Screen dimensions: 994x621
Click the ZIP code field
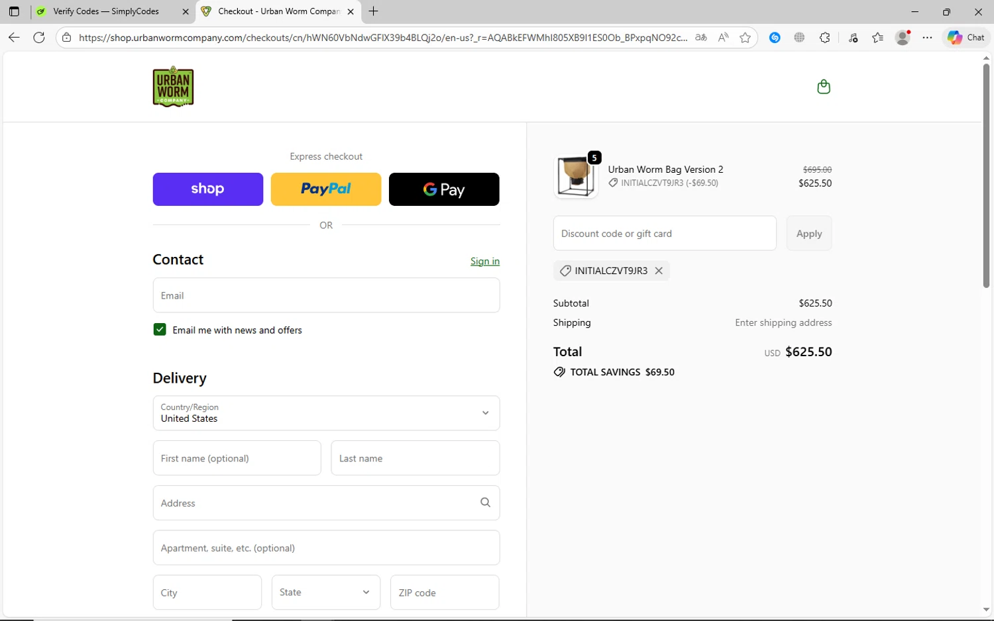click(x=445, y=592)
